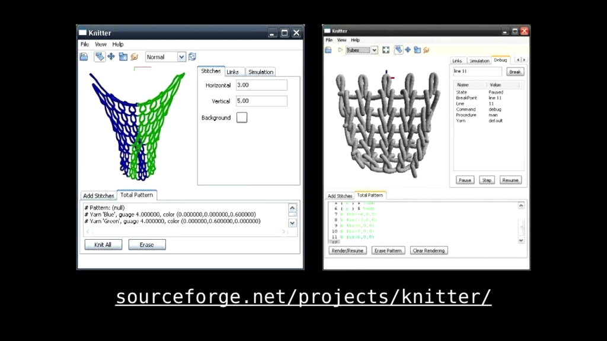
Task: Select the rotate tool in the left window toolbar
Action: pos(100,57)
